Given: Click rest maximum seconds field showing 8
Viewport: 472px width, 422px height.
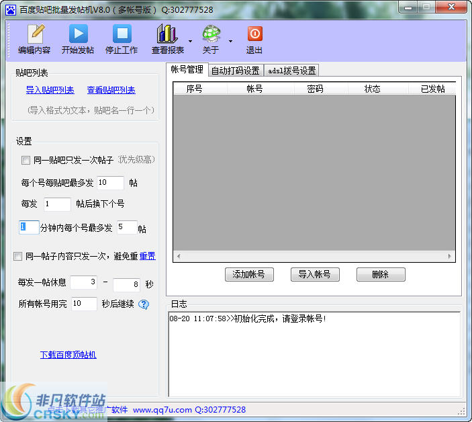Looking at the screenshot, I should point(126,285).
